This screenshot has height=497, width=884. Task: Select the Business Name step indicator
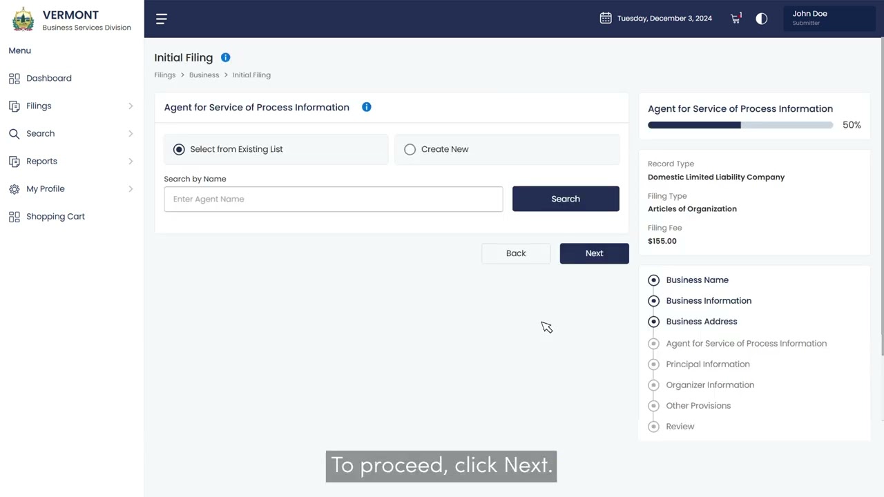654,280
